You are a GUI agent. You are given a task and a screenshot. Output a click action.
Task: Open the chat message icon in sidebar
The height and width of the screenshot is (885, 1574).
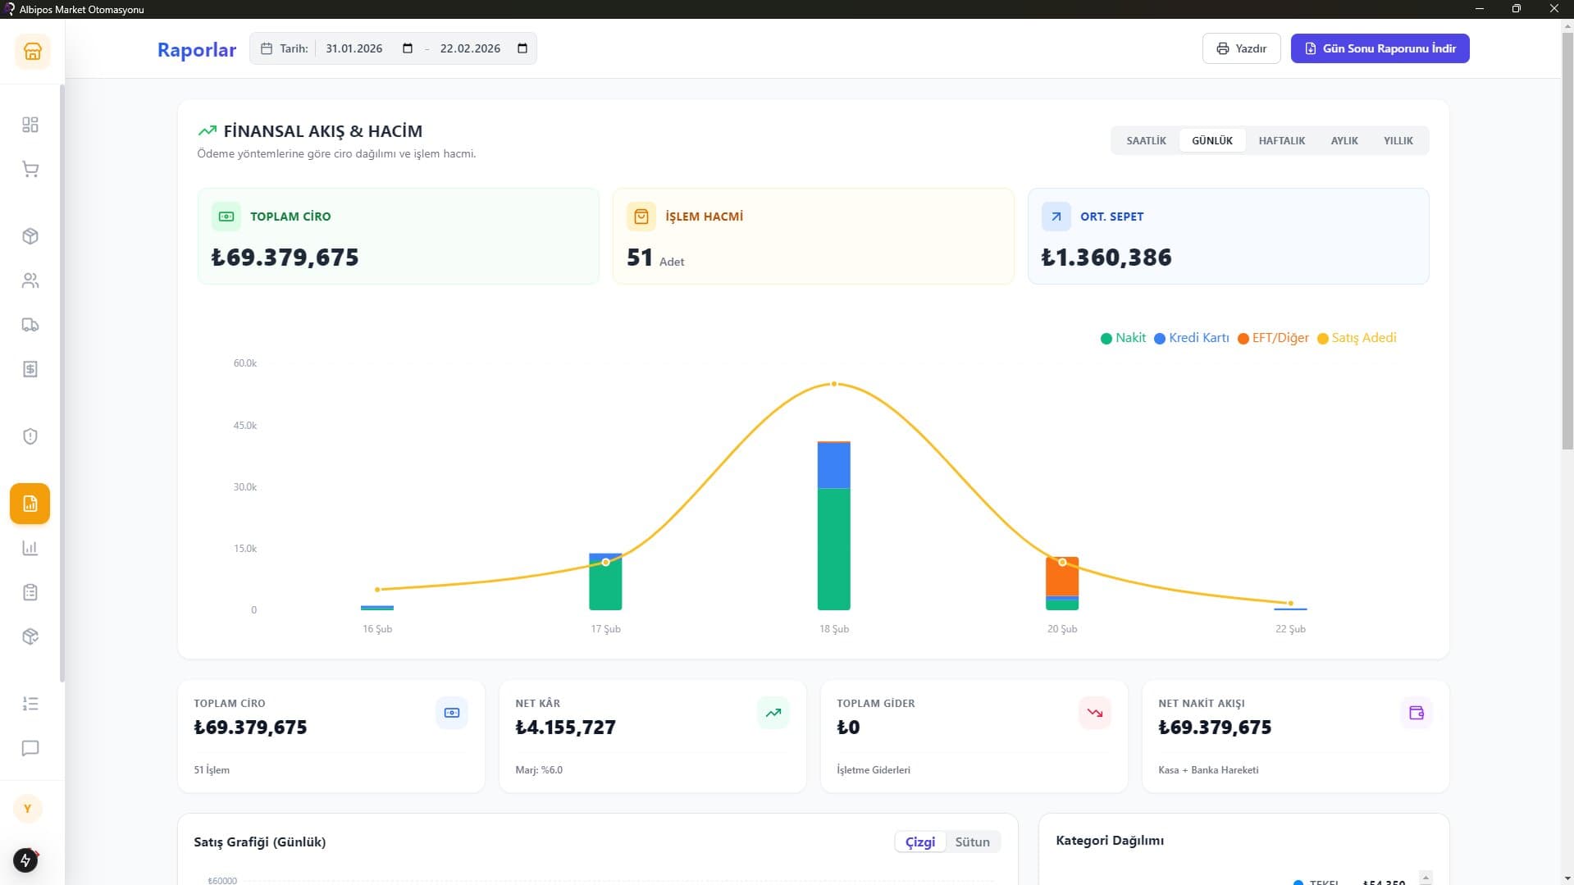coord(30,748)
